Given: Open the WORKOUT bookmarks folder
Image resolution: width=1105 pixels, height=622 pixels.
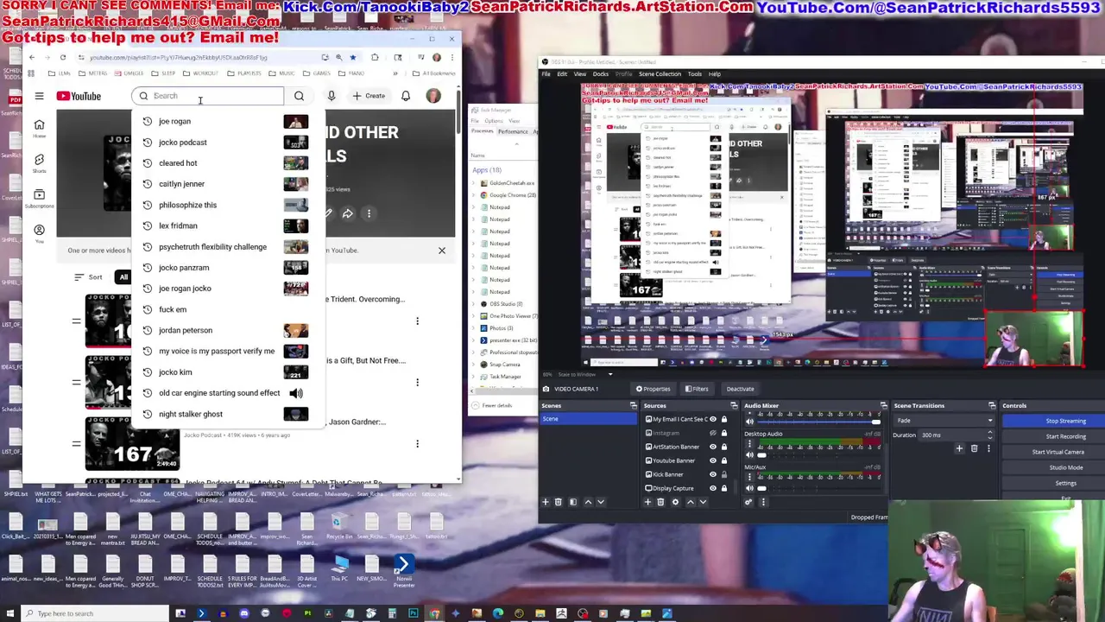Looking at the screenshot, I should pyautogui.click(x=201, y=73).
